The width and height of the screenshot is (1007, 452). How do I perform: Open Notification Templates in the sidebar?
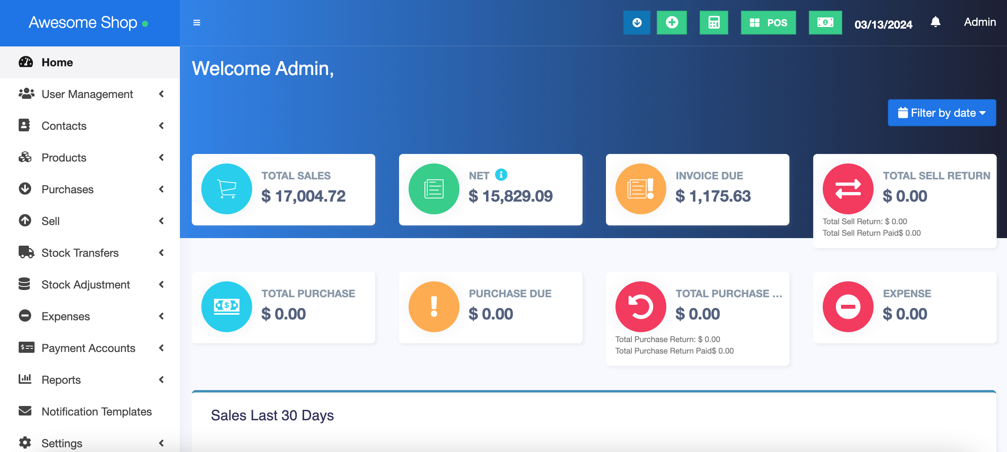[x=96, y=412]
